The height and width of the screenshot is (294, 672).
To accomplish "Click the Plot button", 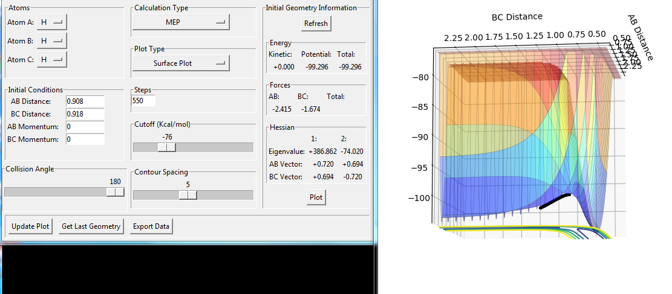I will pyautogui.click(x=316, y=198).
